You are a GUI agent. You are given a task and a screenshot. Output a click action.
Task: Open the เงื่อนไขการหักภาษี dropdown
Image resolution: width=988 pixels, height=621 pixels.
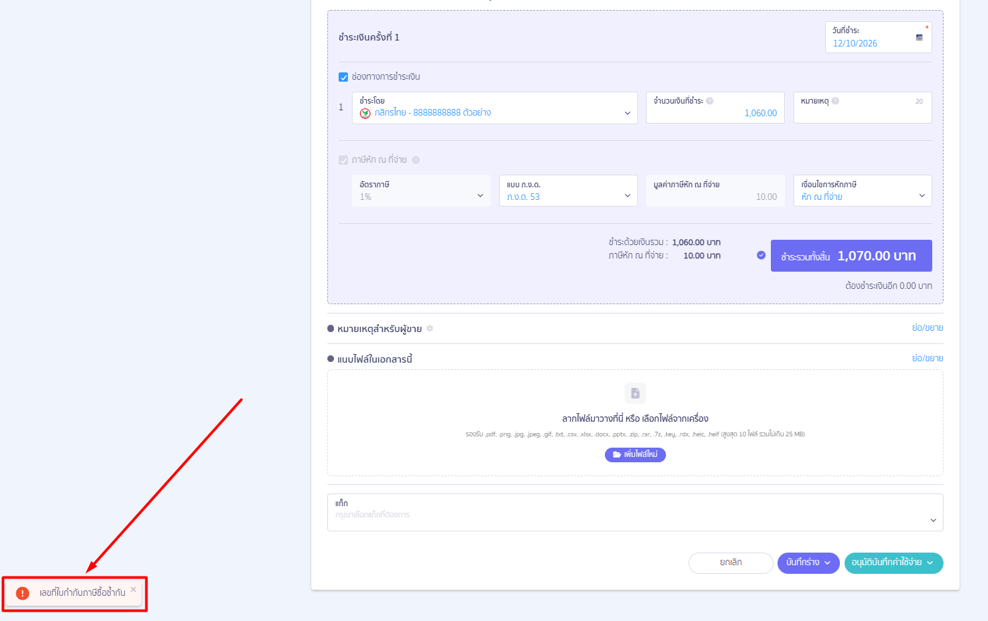[863, 191]
